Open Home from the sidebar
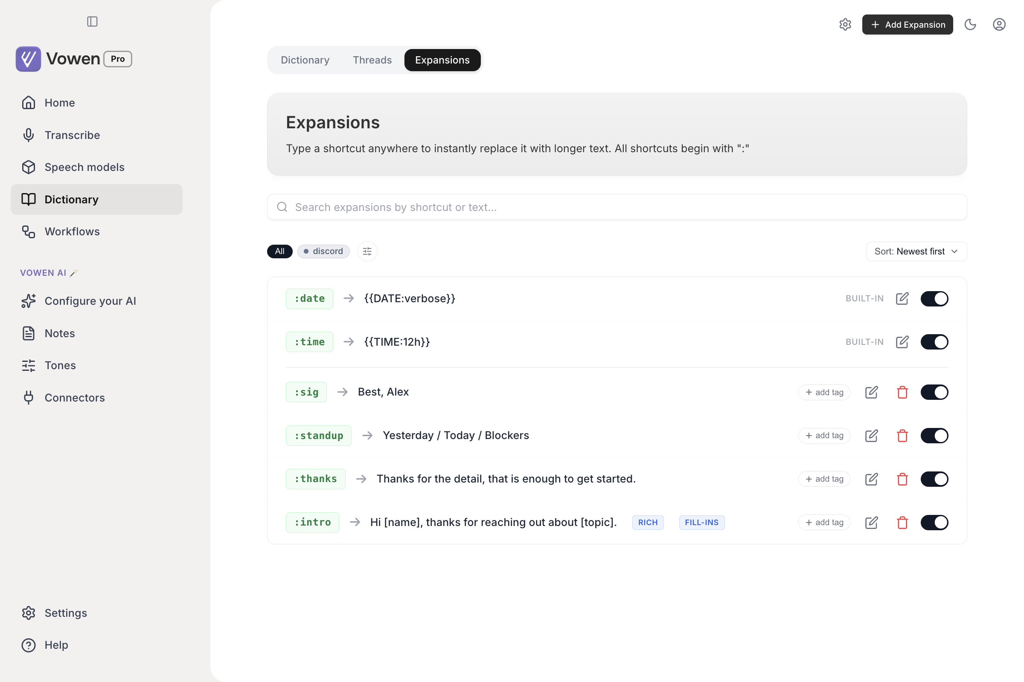Screen dimensions: 1024x682 click(97, 103)
